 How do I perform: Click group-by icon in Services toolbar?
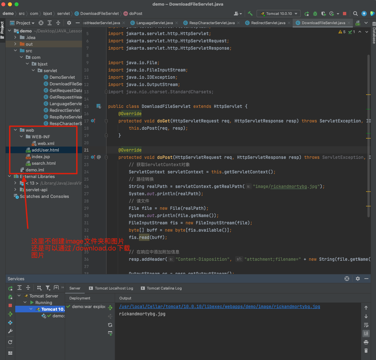click(39, 288)
